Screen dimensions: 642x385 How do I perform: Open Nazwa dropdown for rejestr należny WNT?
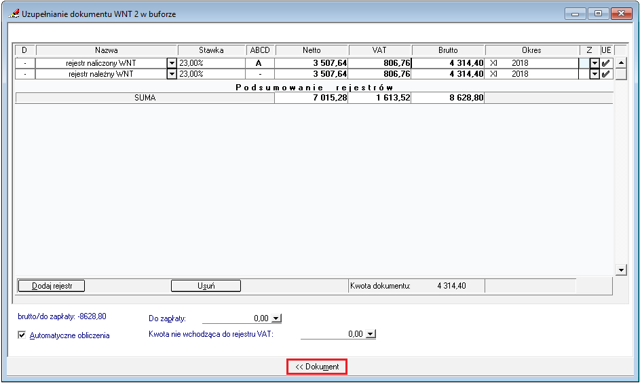(171, 74)
